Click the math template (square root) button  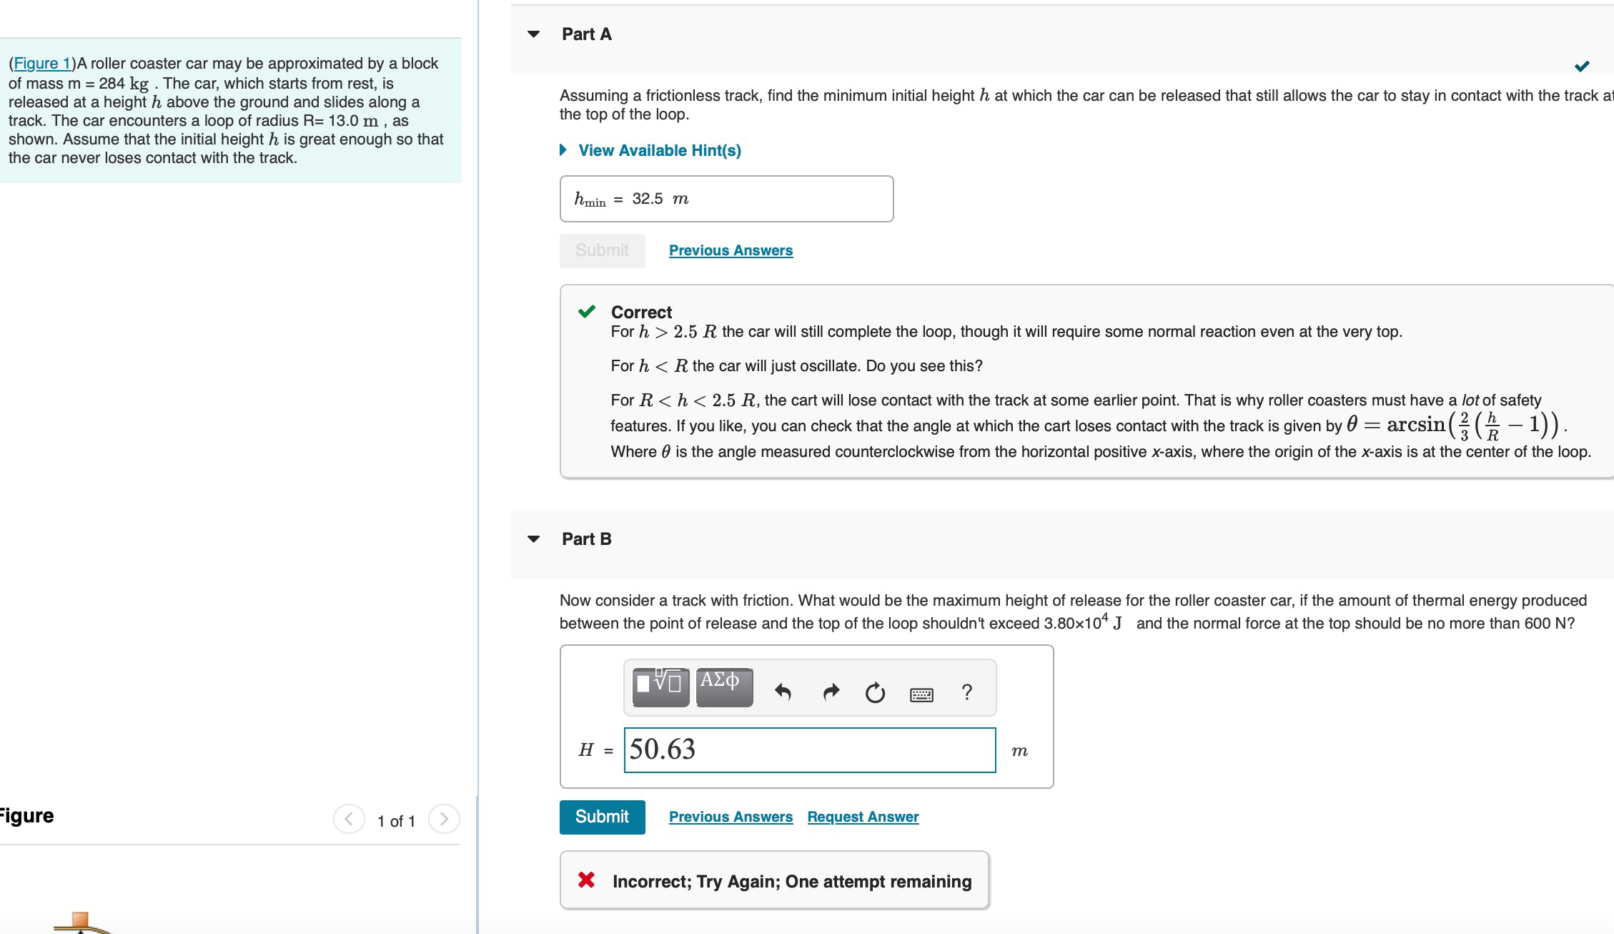660,687
